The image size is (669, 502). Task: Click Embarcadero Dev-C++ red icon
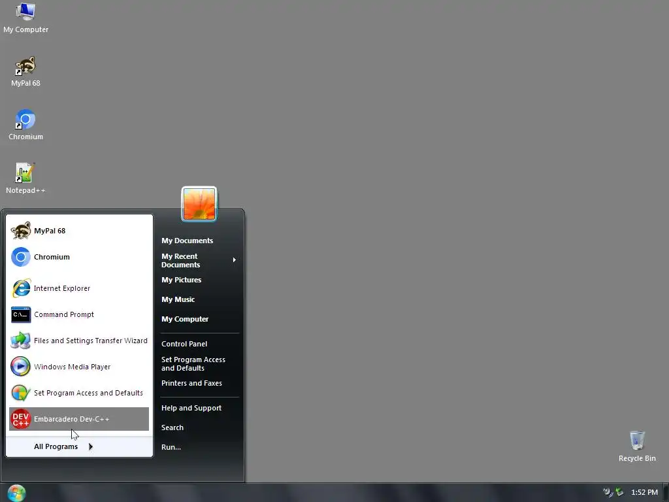[20, 419]
